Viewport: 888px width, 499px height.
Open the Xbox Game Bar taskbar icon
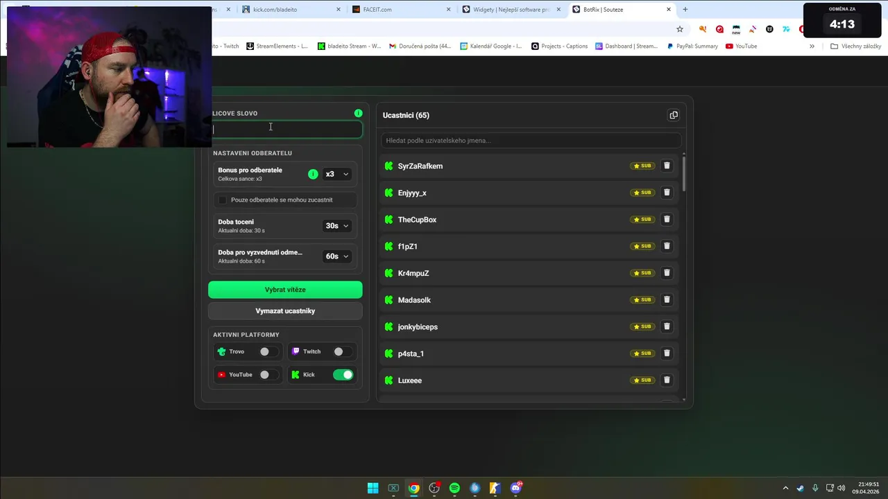393,488
